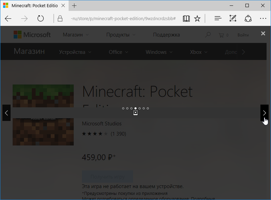Select the first carousel dot indicator
This screenshot has width=271, height=200.
click(123, 108)
